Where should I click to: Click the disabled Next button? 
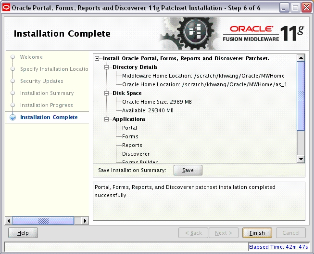224,233
